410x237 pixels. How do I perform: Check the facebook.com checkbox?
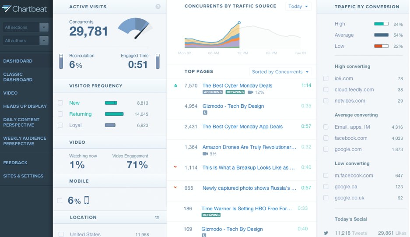tap(326, 138)
